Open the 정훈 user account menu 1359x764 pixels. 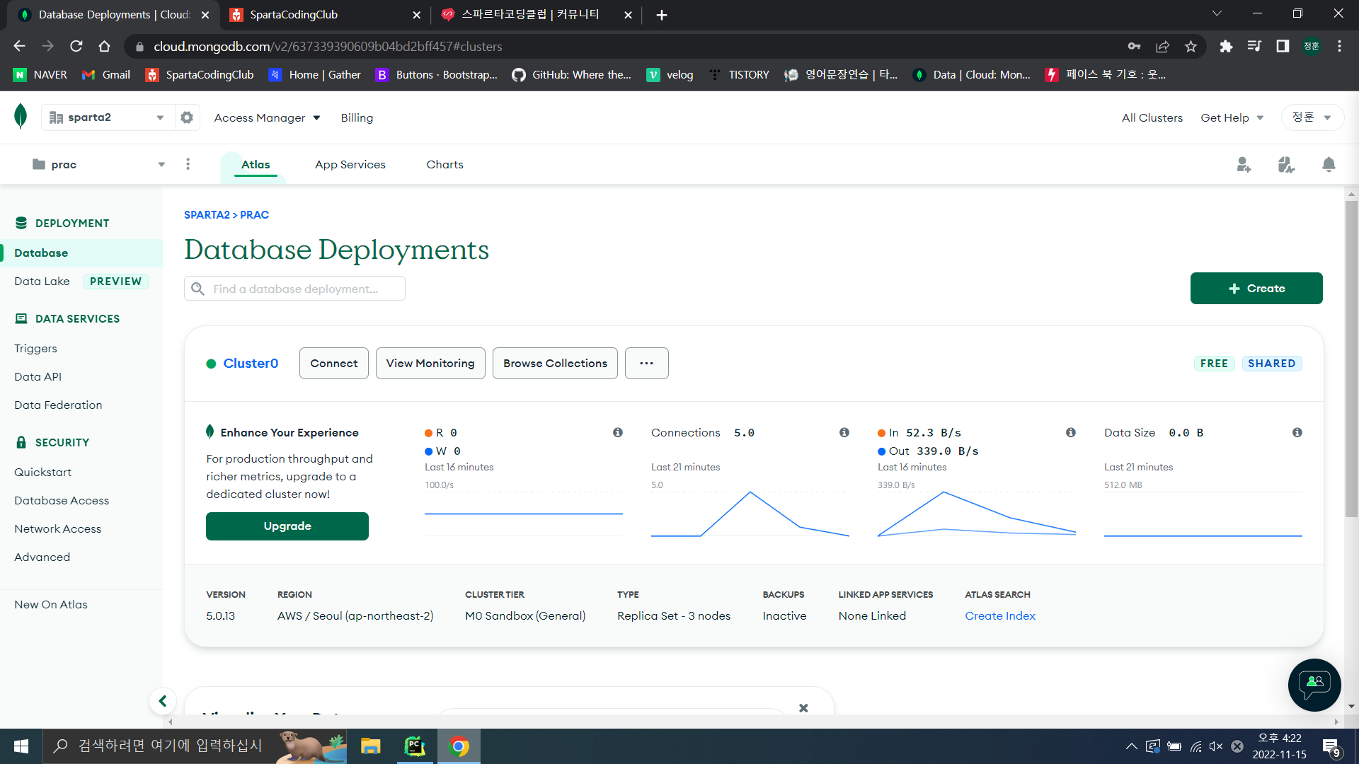(x=1312, y=117)
